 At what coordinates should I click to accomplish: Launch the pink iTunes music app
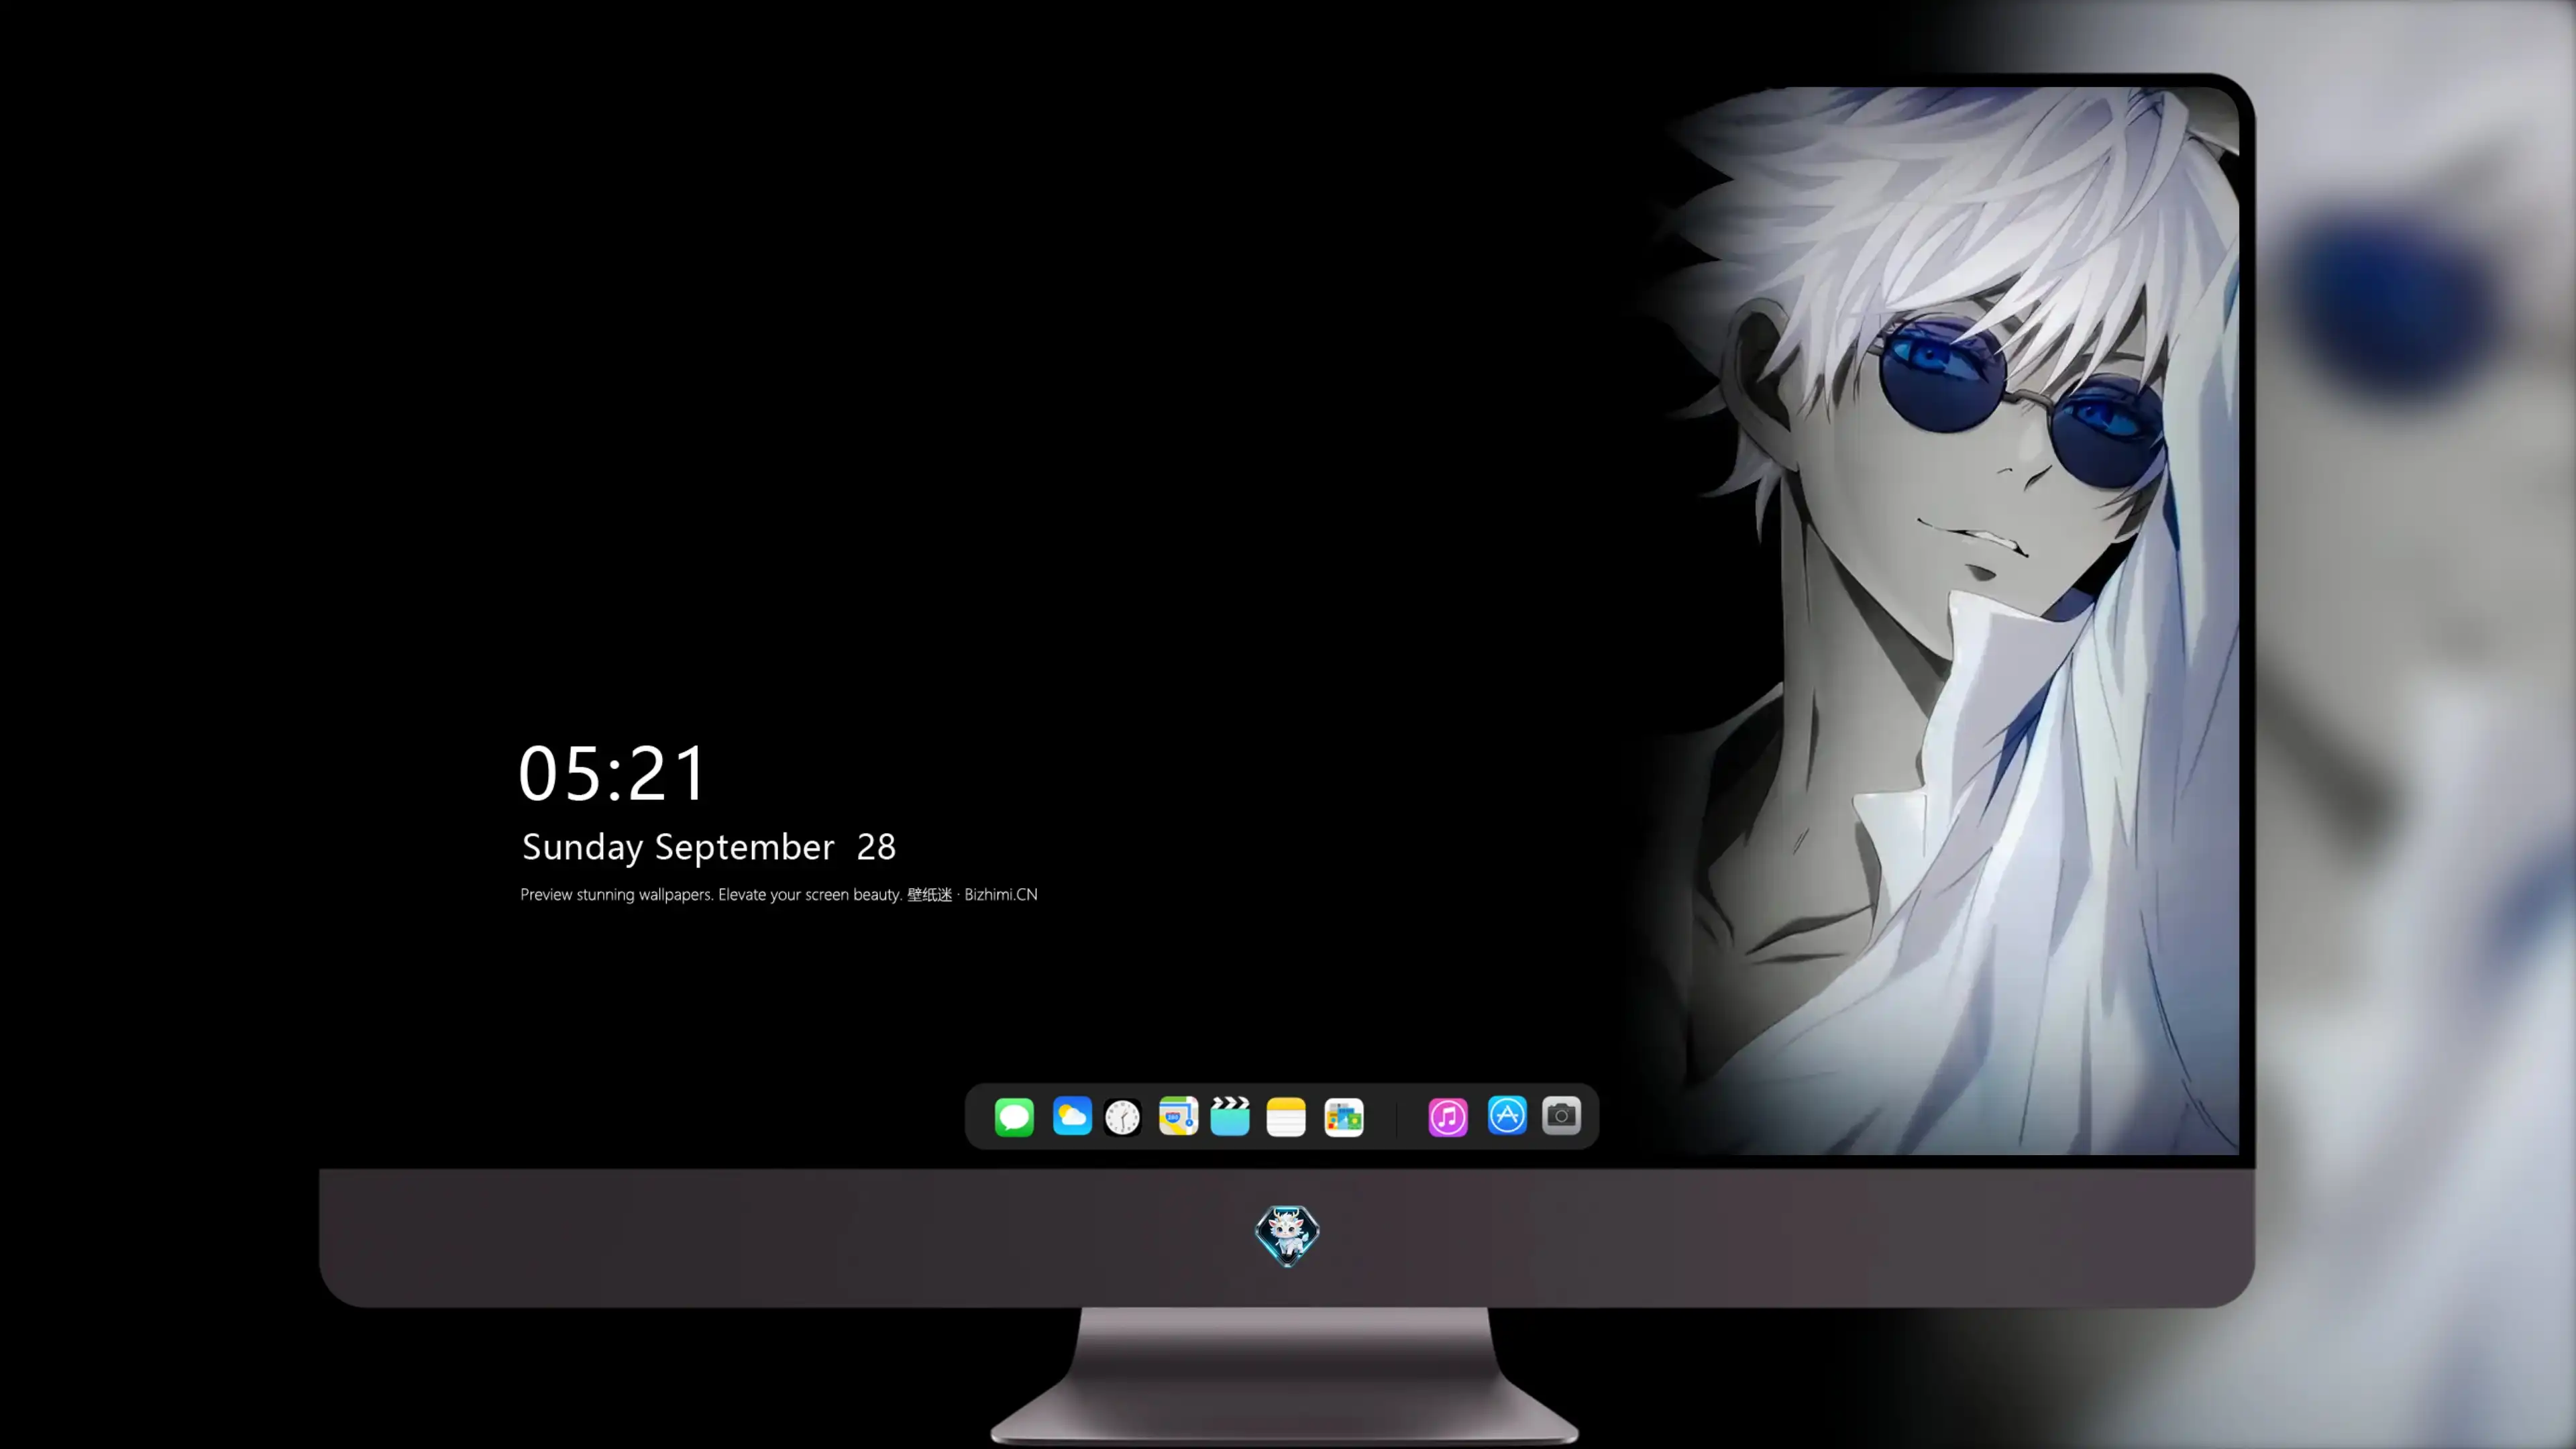click(x=1448, y=1117)
